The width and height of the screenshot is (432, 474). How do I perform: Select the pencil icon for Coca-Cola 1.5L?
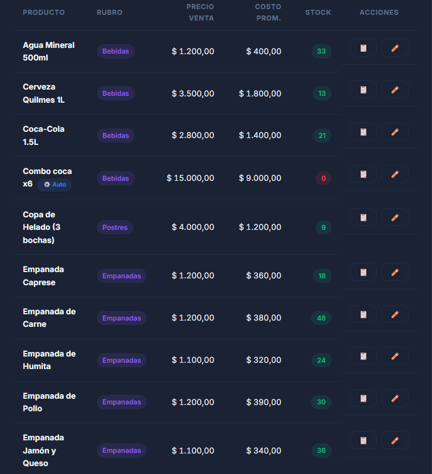(394, 132)
